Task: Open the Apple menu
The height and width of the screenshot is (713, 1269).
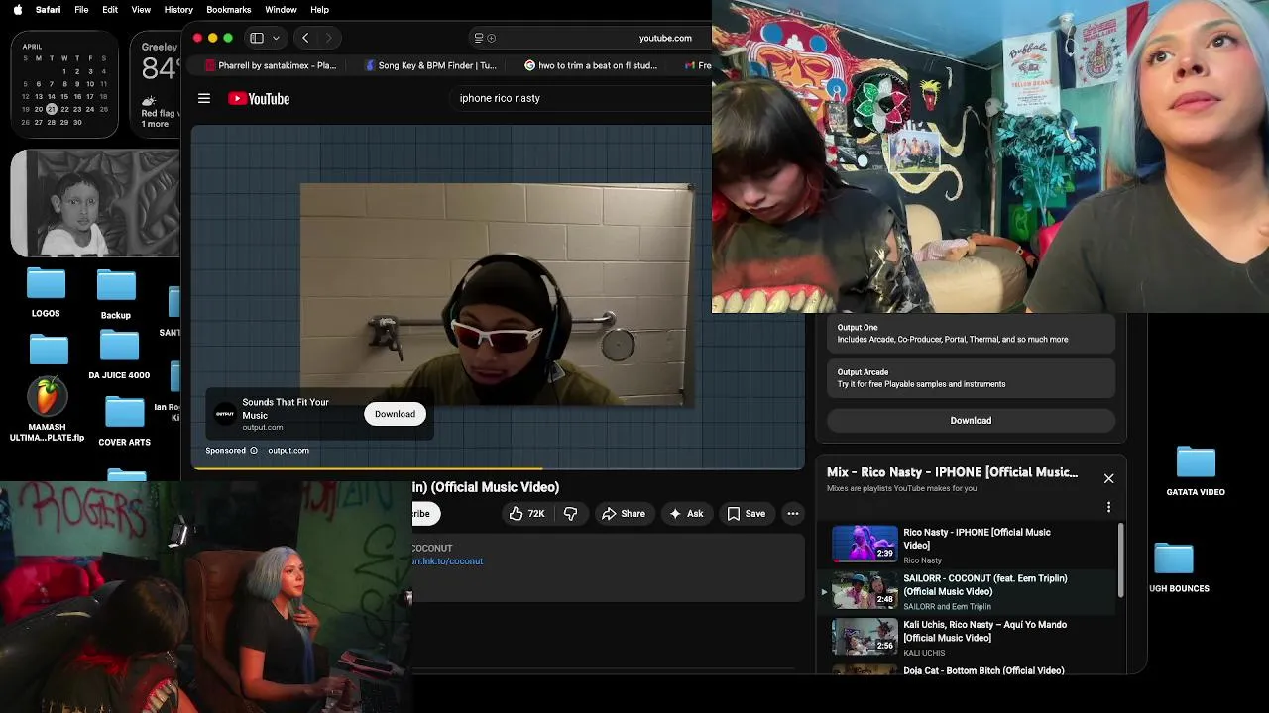Action: 17,10
